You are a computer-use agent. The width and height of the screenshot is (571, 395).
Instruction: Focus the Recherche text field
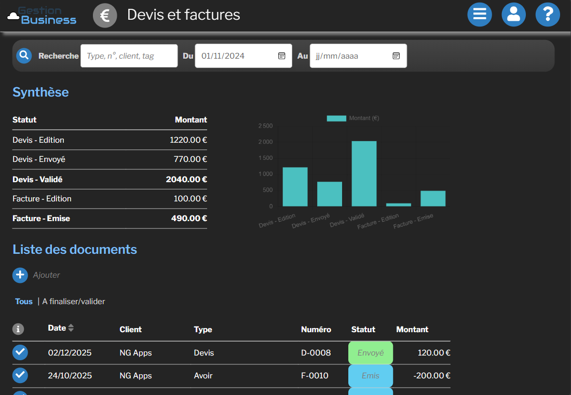pyautogui.click(x=129, y=56)
